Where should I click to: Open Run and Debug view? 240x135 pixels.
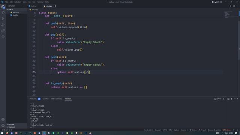[3, 25]
